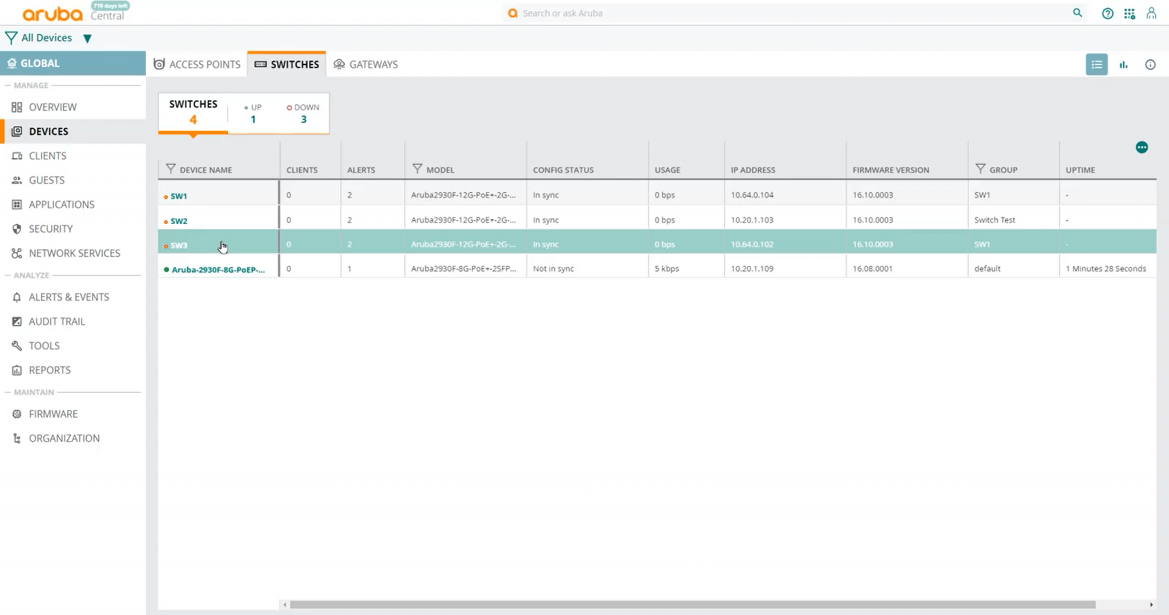Open the SW2 device link
This screenshot has width=1169, height=615.
pyautogui.click(x=179, y=221)
